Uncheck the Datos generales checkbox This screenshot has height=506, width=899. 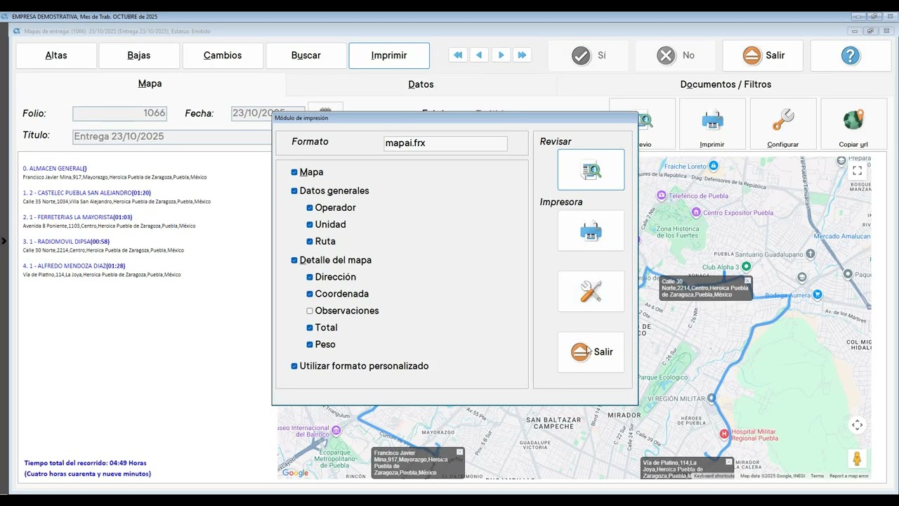coord(294,190)
